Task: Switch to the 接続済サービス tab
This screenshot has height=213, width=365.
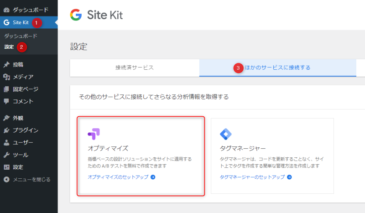Action: coord(135,68)
